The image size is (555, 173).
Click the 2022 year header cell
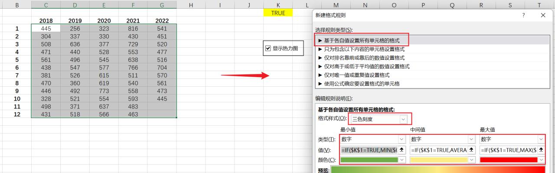[x=162, y=21]
